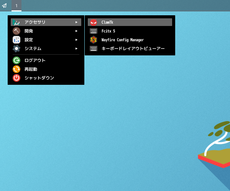Click the red シャットダウン power icon
This screenshot has height=191, width=230.
point(16,78)
